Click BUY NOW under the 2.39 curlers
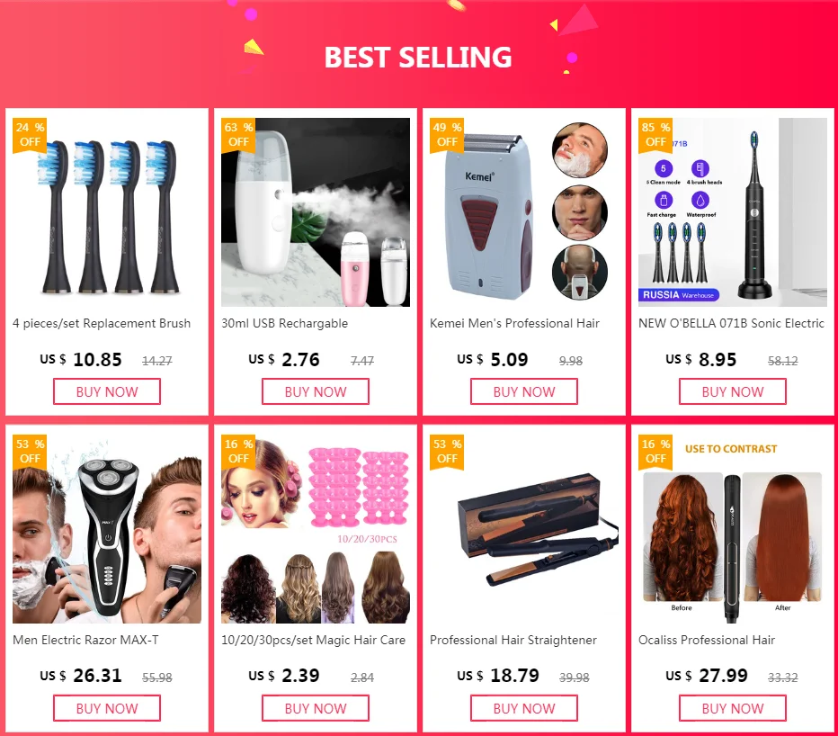 [x=316, y=708]
